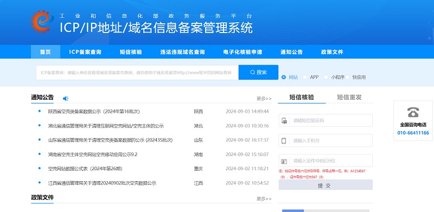Click the 重庆 province label
Screen dimensions: 434x212
point(199,169)
